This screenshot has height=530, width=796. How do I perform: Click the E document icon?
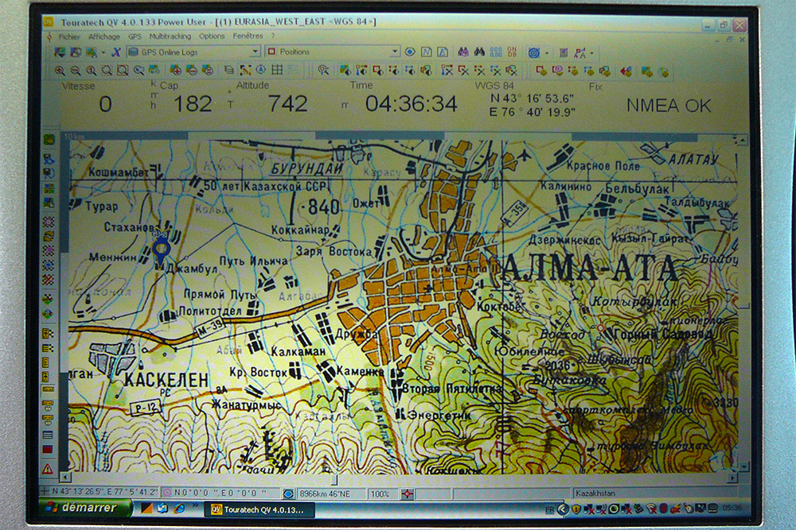(443, 52)
